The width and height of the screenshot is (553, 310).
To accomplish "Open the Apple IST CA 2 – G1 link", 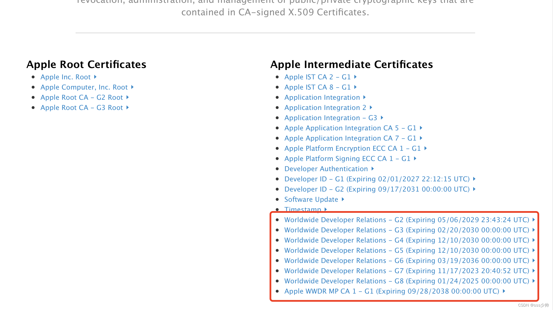I will 318,77.
